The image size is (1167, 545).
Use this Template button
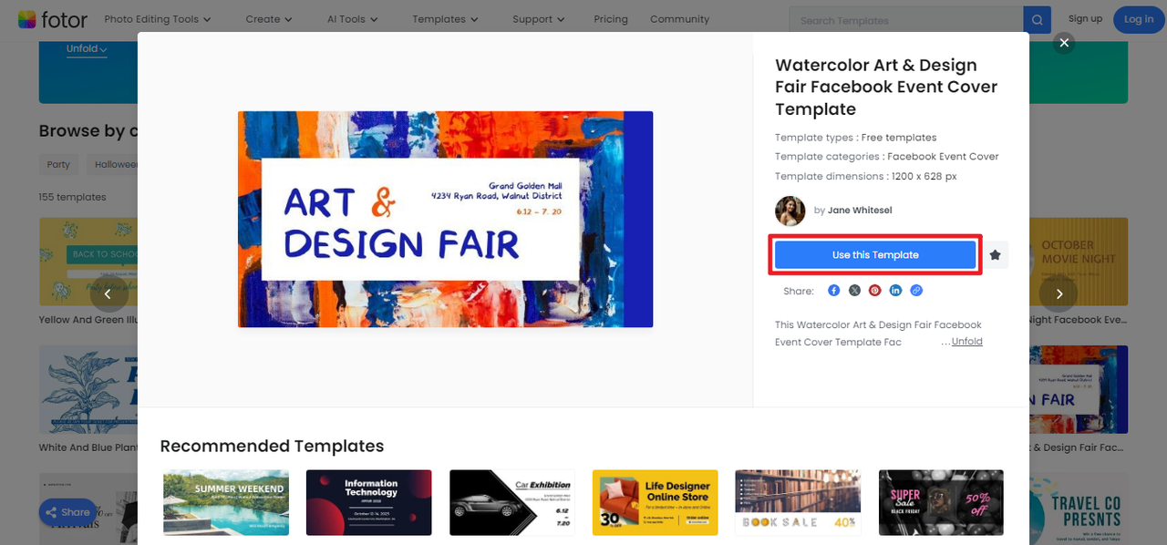point(875,255)
